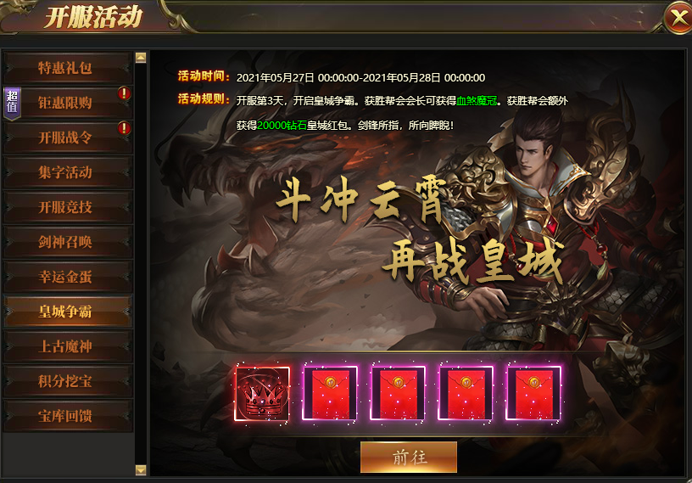Open the 特惠礼包 tab
Image resolution: width=692 pixels, height=483 pixels.
point(68,68)
